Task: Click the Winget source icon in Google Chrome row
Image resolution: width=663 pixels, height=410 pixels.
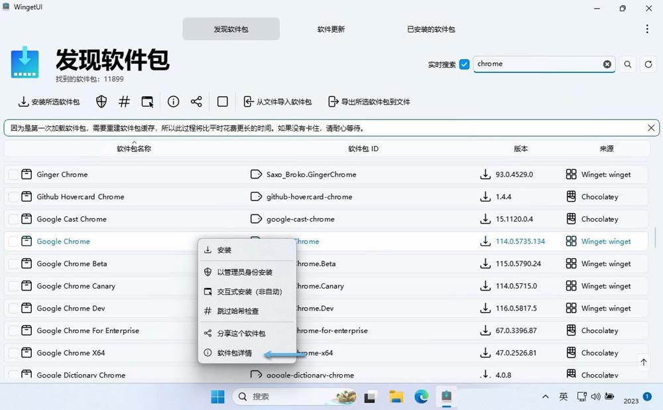Action: (572, 241)
